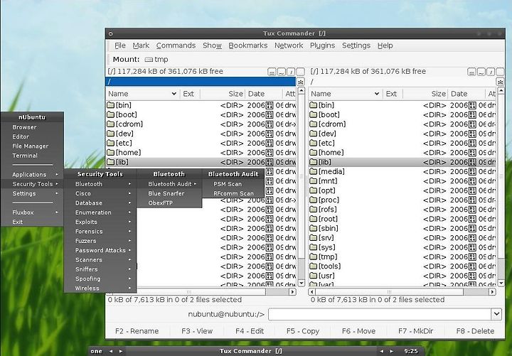Screen dimensions: 512x356
Task: Click the [dev] folder icon in left panel
Action: click(x=111, y=134)
